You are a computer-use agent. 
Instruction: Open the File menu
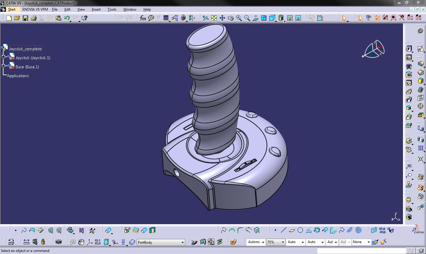(55, 9)
